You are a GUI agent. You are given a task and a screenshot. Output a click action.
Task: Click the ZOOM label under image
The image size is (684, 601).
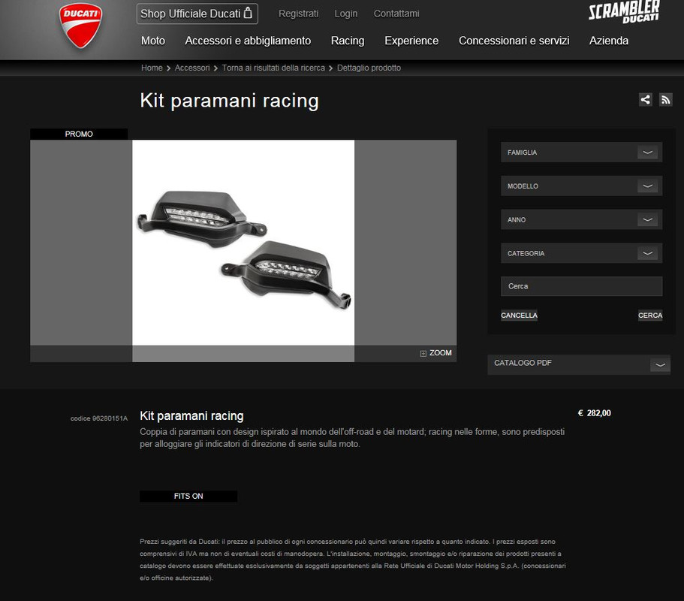[x=440, y=352]
